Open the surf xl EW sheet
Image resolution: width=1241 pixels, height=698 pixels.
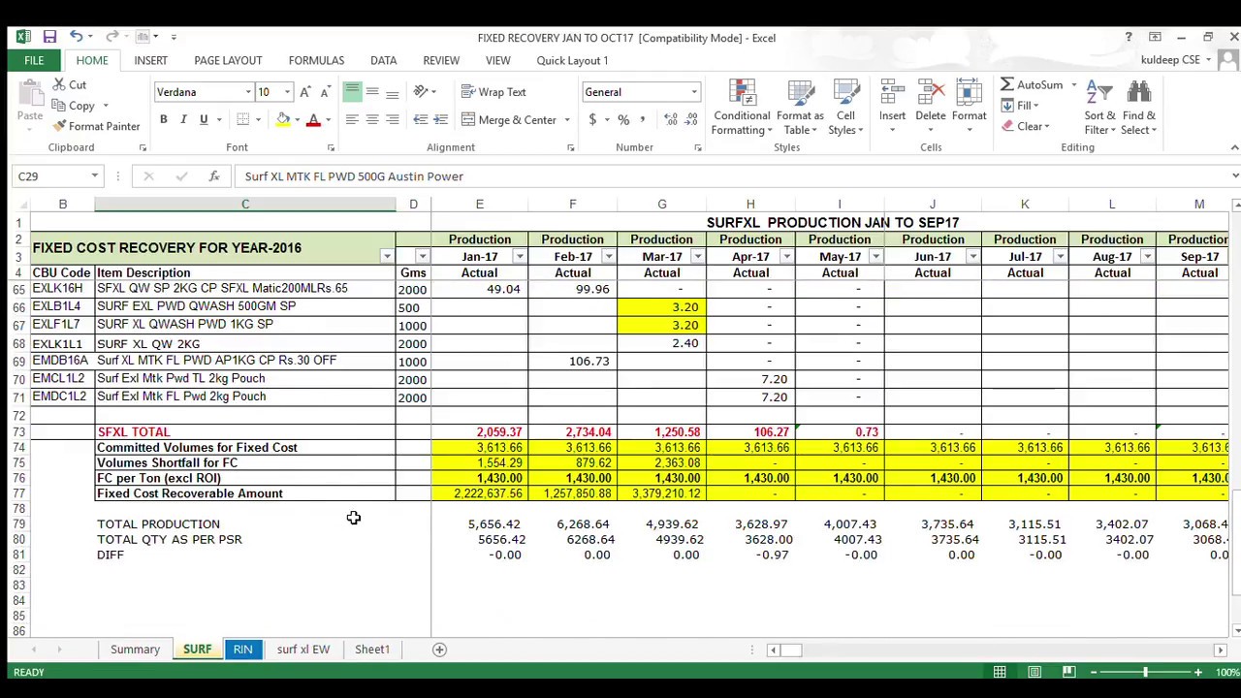tap(302, 650)
